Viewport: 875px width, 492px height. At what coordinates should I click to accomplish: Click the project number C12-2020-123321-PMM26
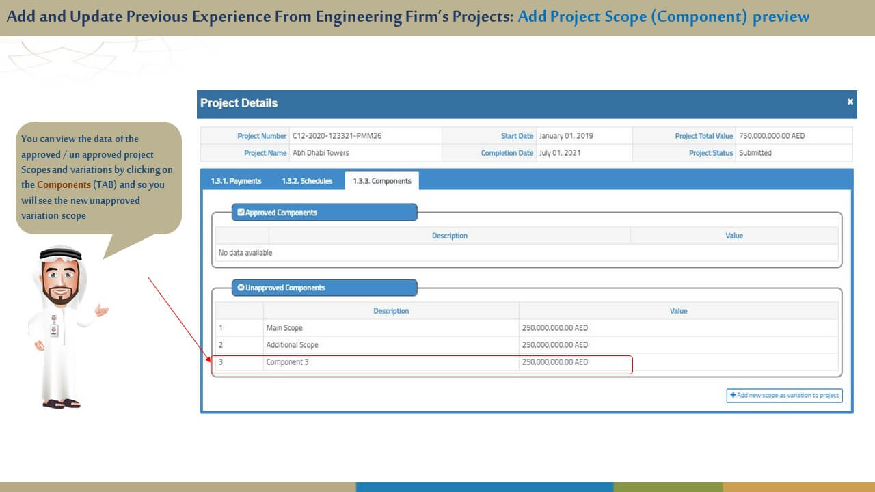[x=337, y=136]
